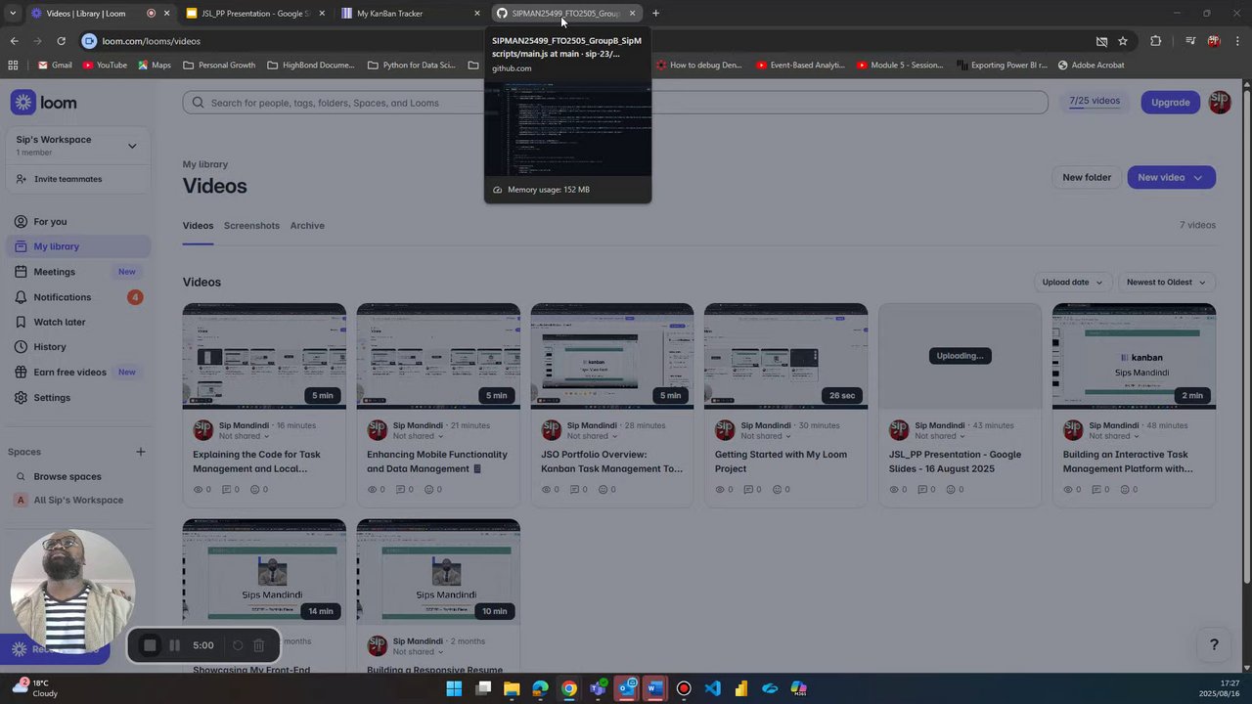The width and height of the screenshot is (1252, 704).
Task: Open All Sip's Workspace space
Action: click(x=76, y=500)
